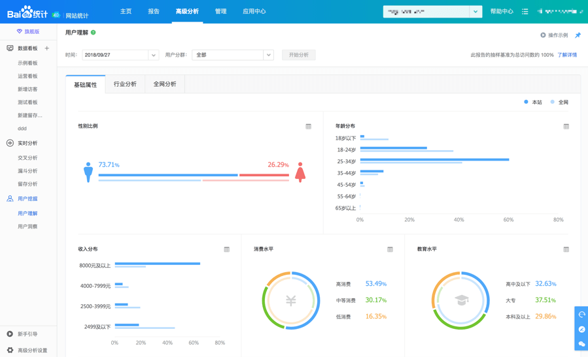The image size is (588, 357).
Task: Click the red female ratio bar
Action: pyautogui.click(x=264, y=175)
